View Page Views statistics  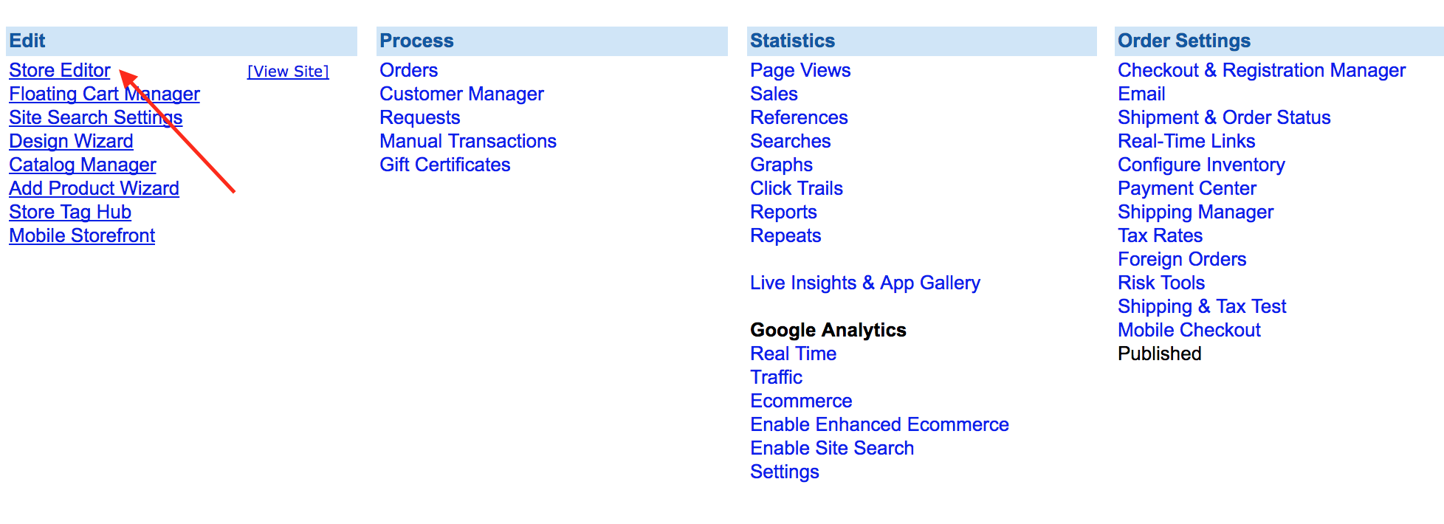click(x=800, y=70)
